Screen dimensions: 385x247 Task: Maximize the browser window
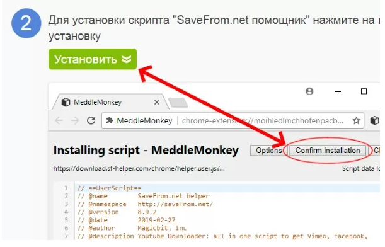364,91
